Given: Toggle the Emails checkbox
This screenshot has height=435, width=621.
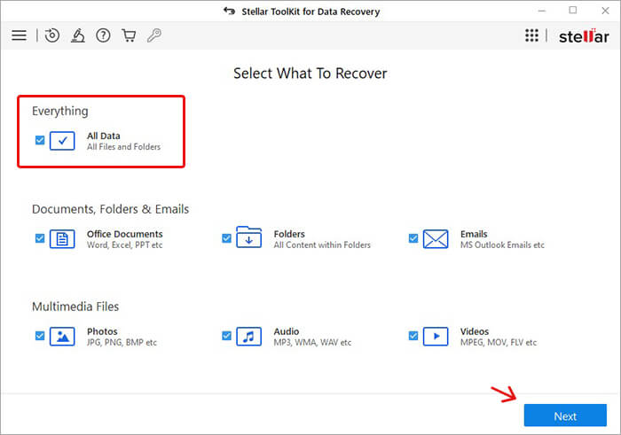Looking at the screenshot, I should pos(413,238).
